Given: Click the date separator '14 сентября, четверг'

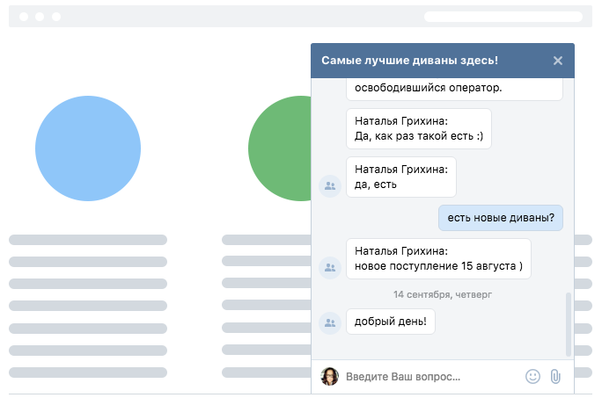Looking at the screenshot, I should click(x=443, y=294).
